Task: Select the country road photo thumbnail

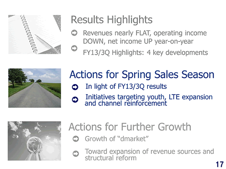Action: click(x=35, y=88)
